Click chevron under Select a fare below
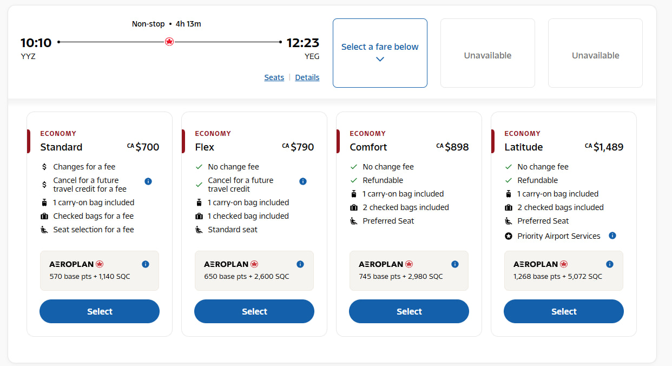This screenshot has height=366, width=672. tap(380, 59)
